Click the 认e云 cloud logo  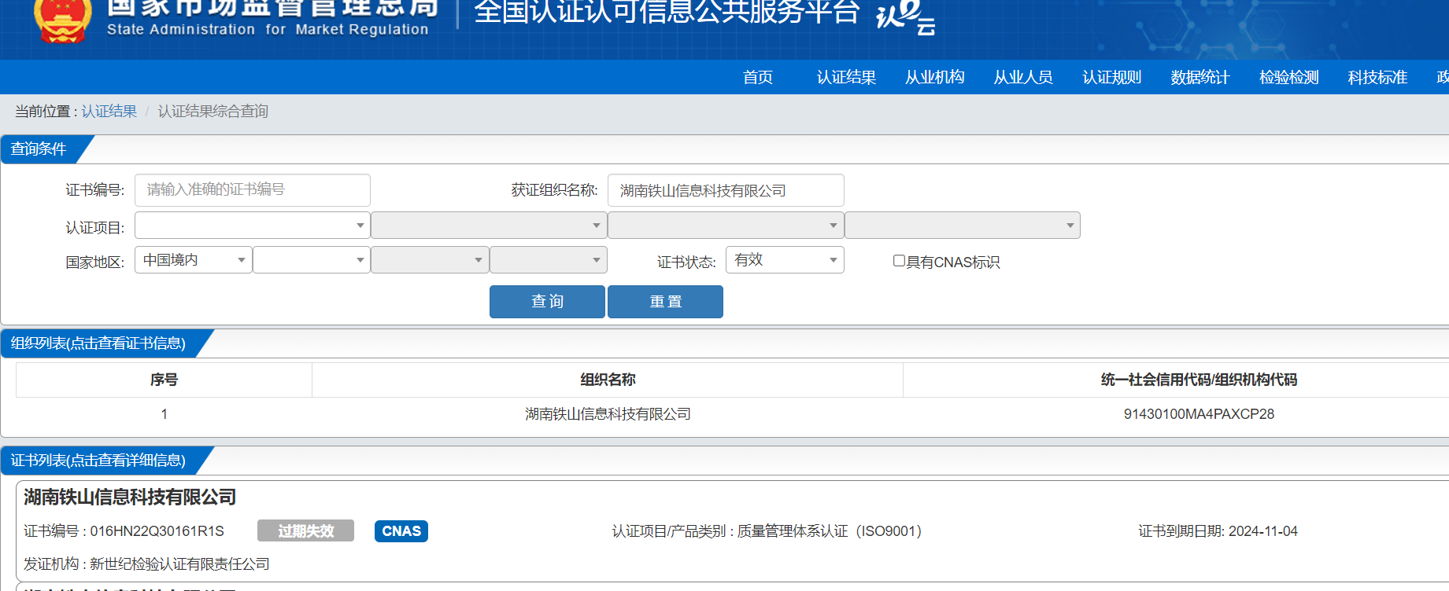[x=906, y=17]
